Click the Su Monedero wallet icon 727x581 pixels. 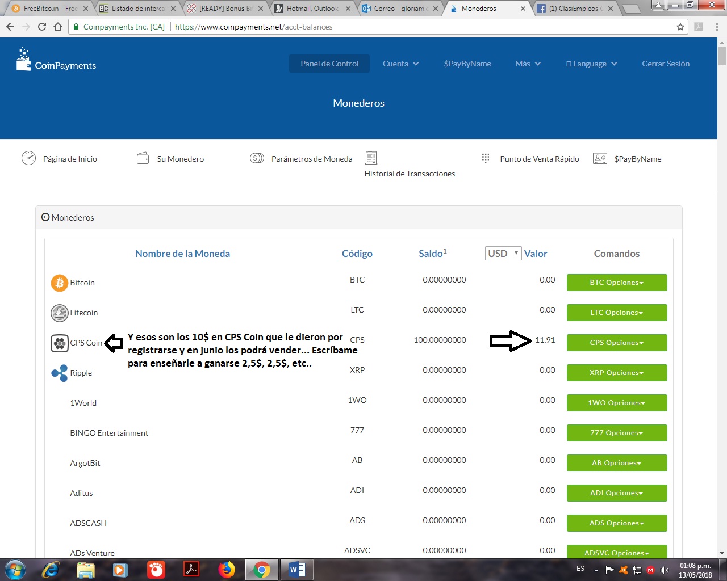tap(143, 158)
